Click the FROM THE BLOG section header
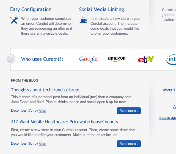 [25, 81]
